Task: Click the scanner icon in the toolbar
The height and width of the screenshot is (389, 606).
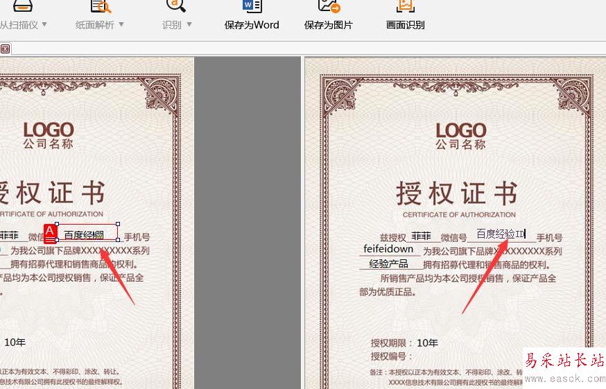Action: tap(23, 6)
